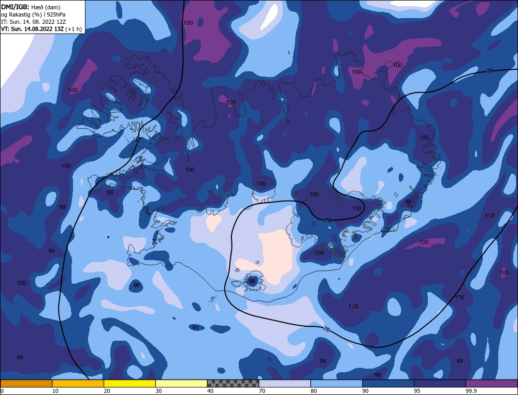Click the '99.9' legend tick label
Viewport: 518px width, 395px height.
[471, 391]
